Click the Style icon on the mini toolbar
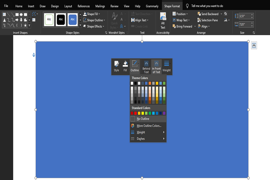270x180 pixels. (x=116, y=66)
